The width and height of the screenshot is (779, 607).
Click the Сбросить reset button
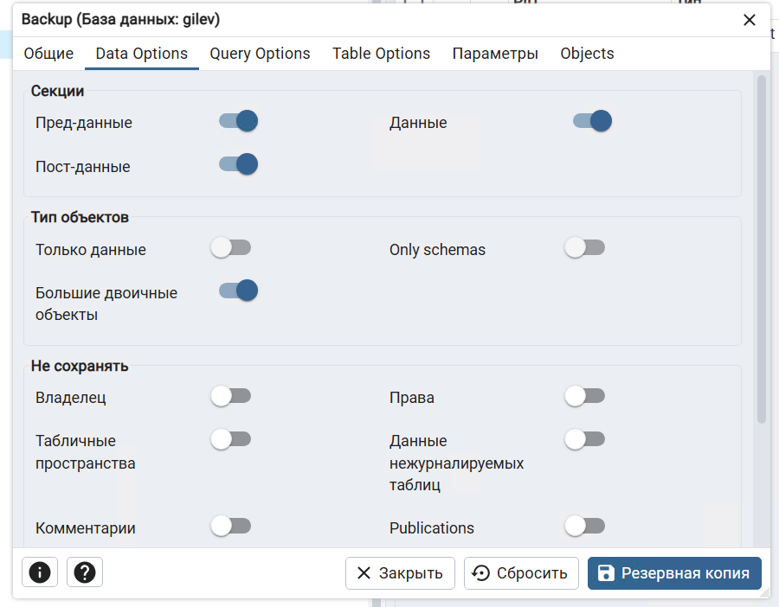(x=521, y=573)
